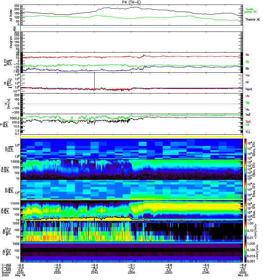Select the red 'Ne' density legend label
This screenshot has width=263, height=280.
(248, 75)
